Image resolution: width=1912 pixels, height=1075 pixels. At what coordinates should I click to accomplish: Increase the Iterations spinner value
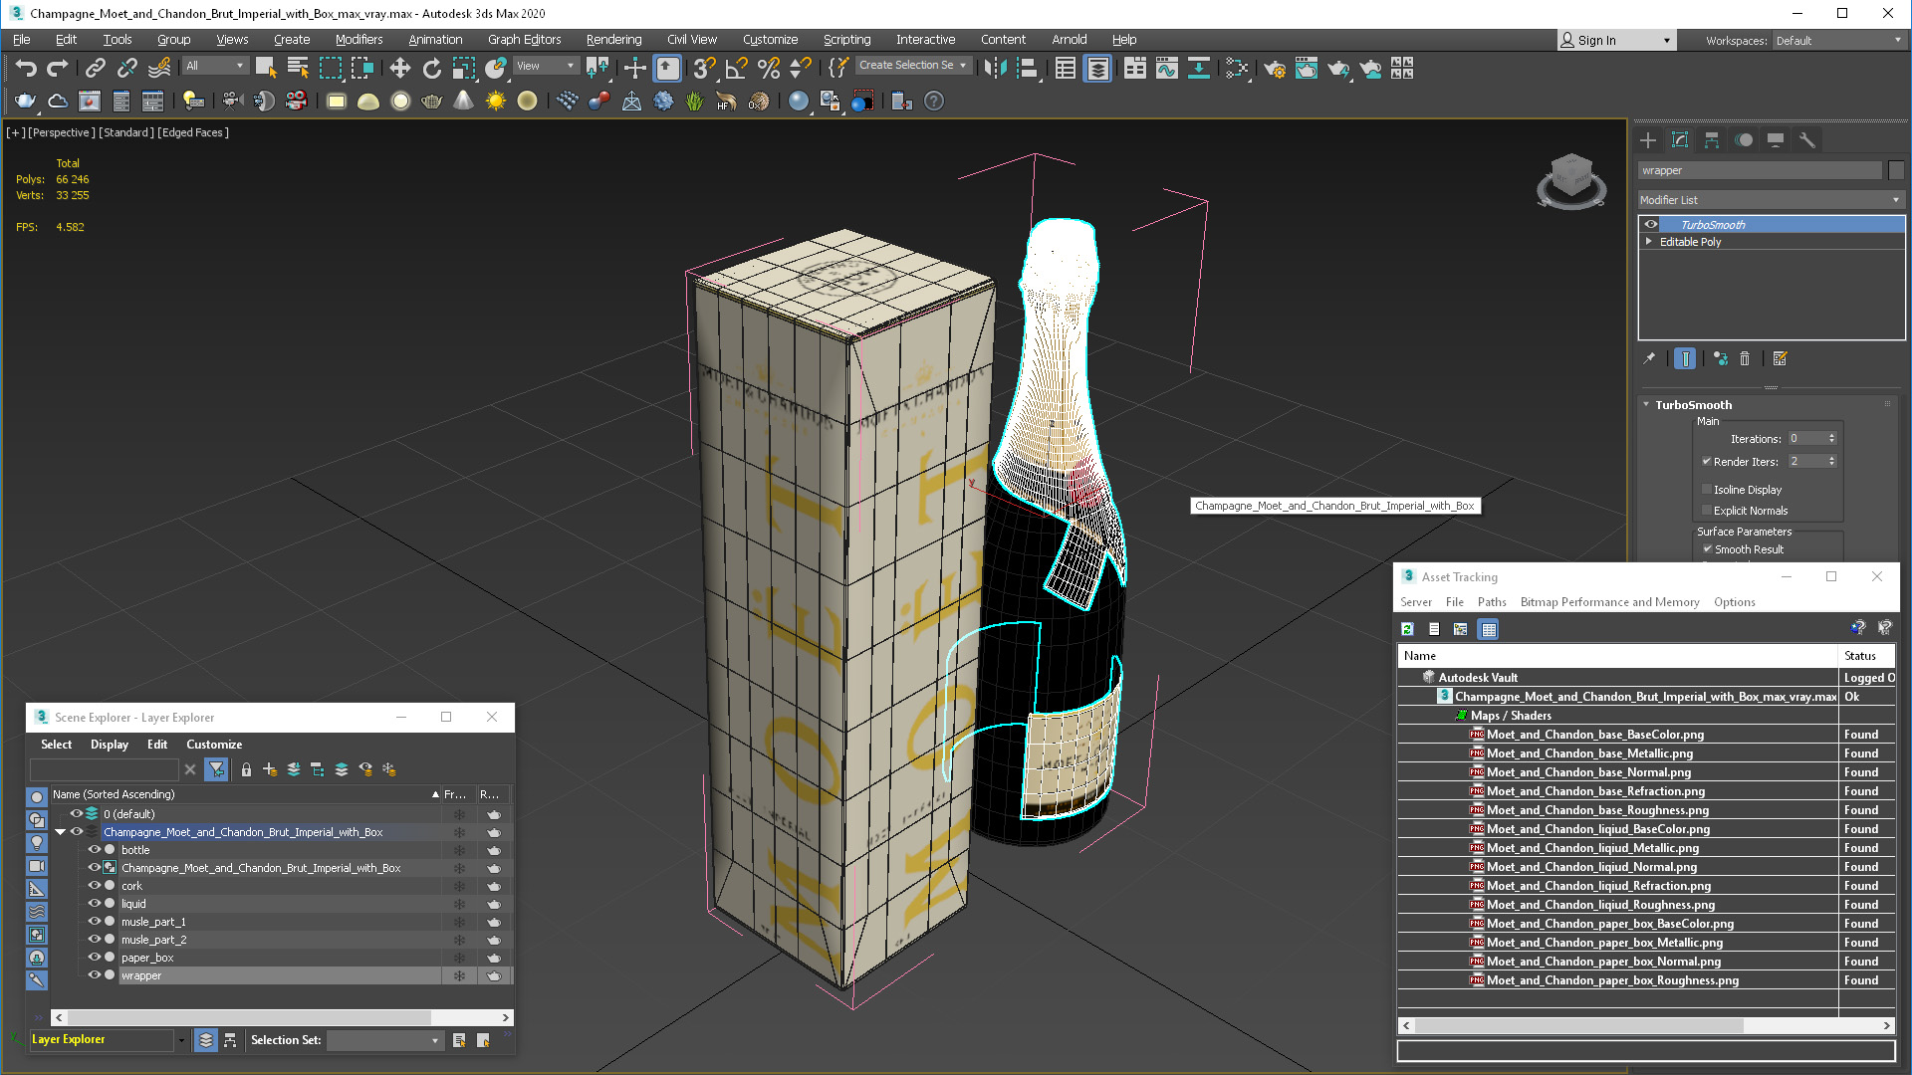(x=1831, y=435)
